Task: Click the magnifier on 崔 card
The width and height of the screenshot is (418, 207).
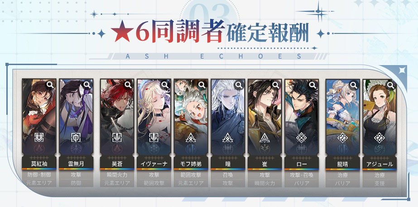Action: (x=276, y=85)
